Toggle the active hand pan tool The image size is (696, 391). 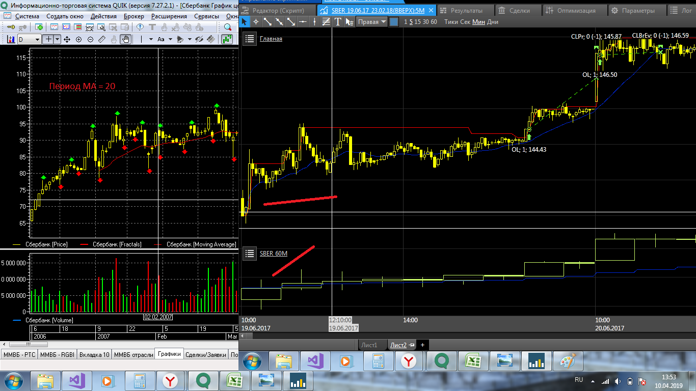125,39
